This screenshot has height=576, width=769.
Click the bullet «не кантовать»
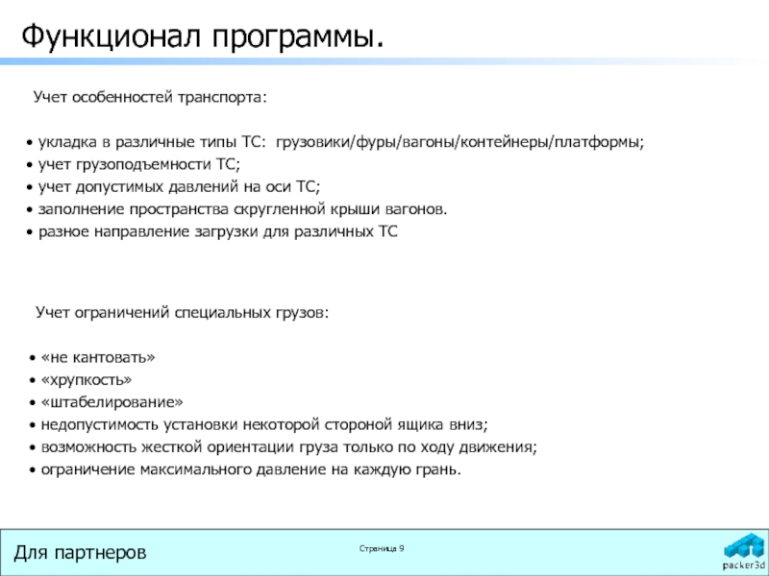tap(92, 357)
